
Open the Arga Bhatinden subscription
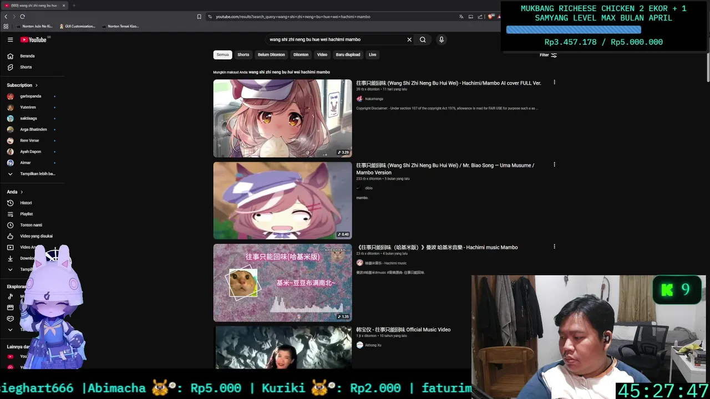click(32, 130)
